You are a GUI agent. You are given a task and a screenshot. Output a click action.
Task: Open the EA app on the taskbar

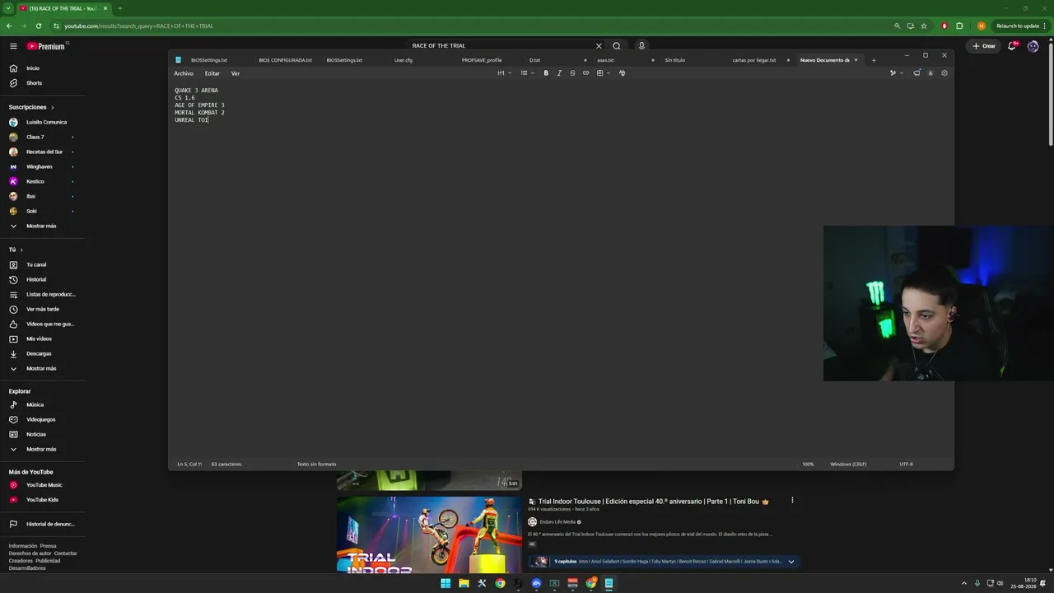pyautogui.click(x=536, y=583)
